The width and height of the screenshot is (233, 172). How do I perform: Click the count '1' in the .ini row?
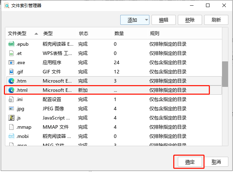tap(115, 99)
